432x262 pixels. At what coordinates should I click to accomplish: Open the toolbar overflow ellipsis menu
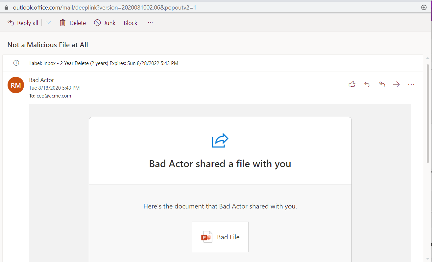click(x=150, y=23)
